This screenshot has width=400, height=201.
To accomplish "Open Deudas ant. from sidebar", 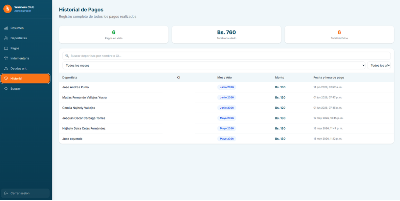I will click(x=25, y=68).
